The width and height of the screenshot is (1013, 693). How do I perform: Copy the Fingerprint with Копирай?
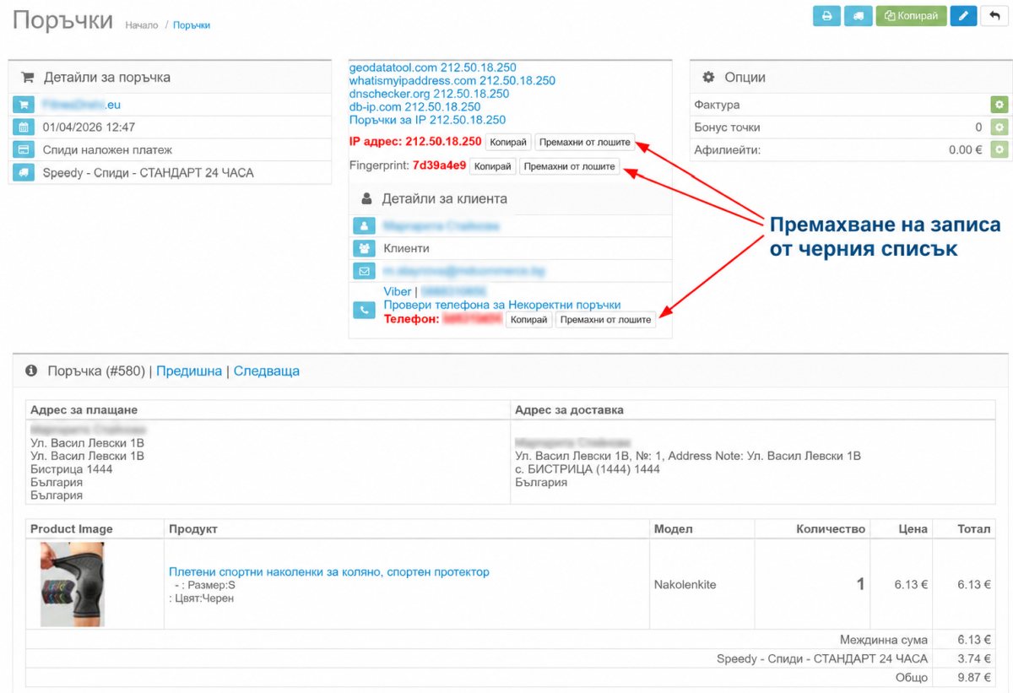pos(493,166)
